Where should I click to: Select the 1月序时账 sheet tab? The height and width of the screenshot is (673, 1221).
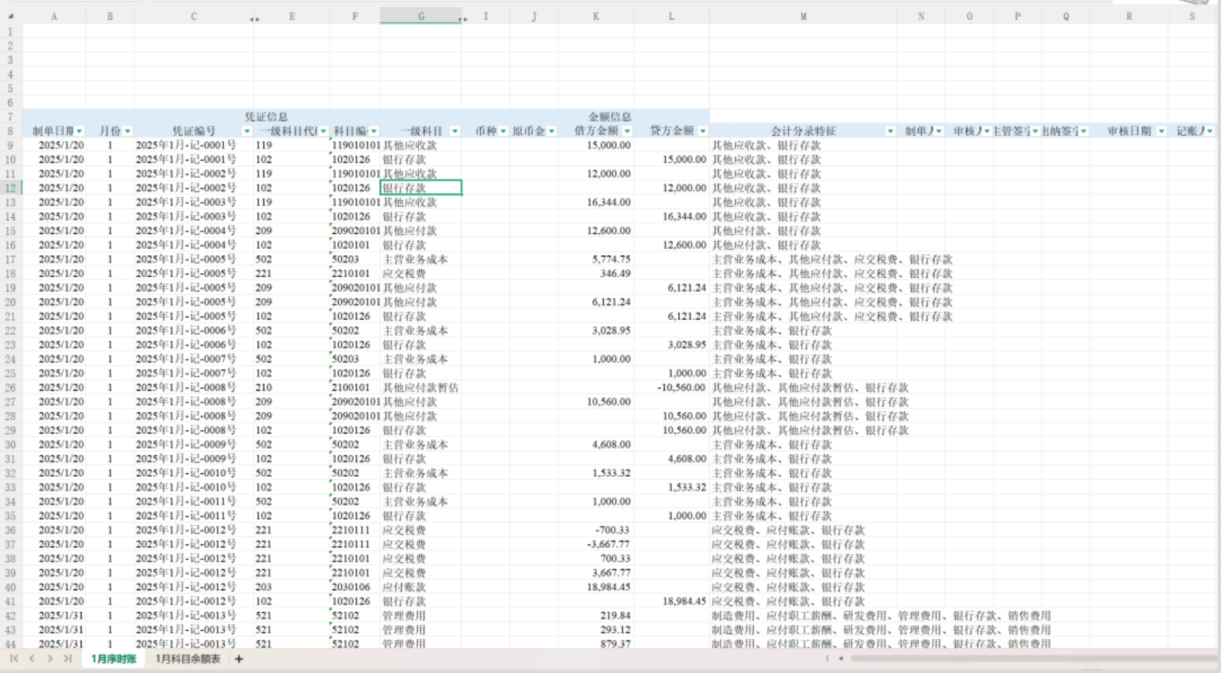coord(114,659)
